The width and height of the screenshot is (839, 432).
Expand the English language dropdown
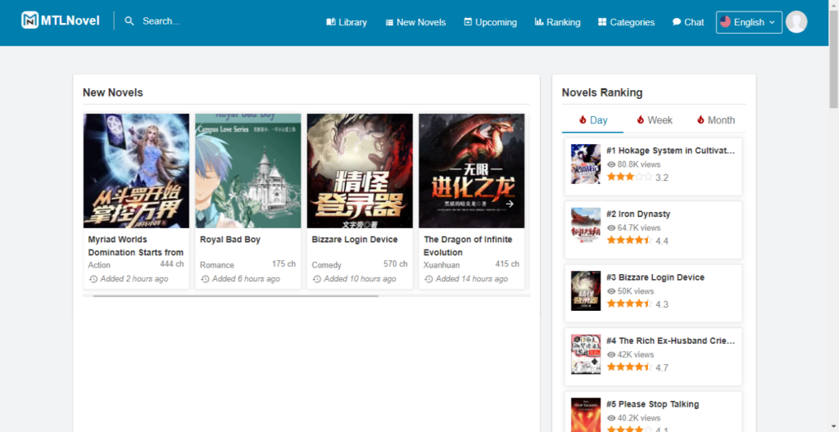click(x=749, y=22)
